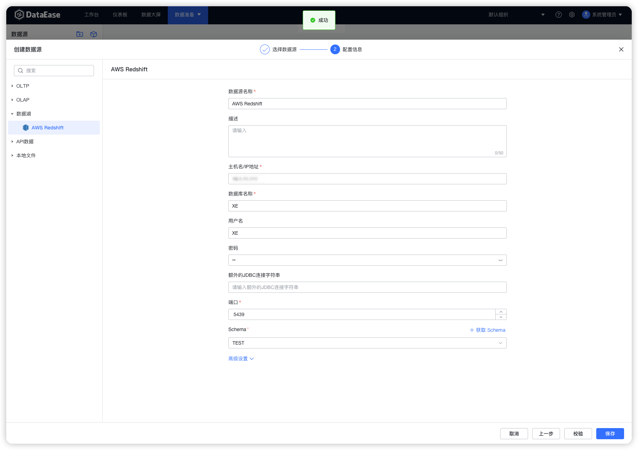
Task: Click the cube datasource icon in 数据源 panel
Action: point(94,34)
